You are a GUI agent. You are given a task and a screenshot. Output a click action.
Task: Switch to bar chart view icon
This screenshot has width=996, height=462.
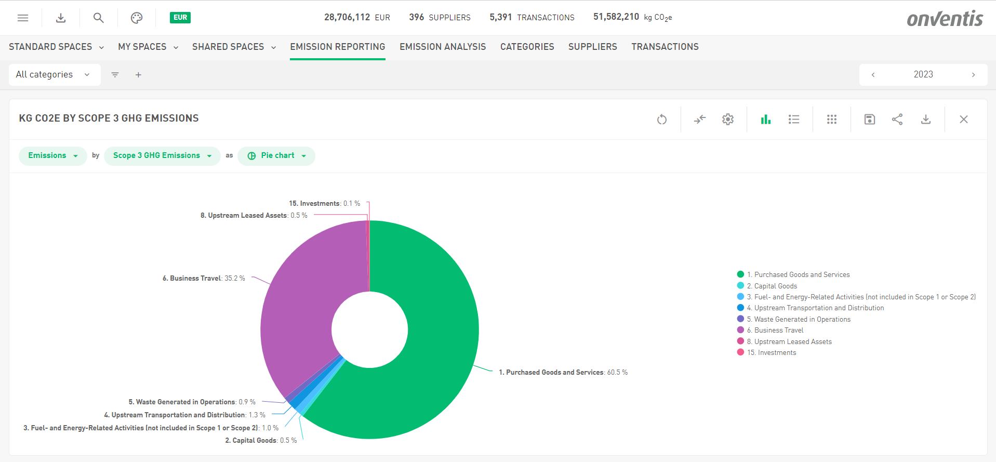point(766,120)
